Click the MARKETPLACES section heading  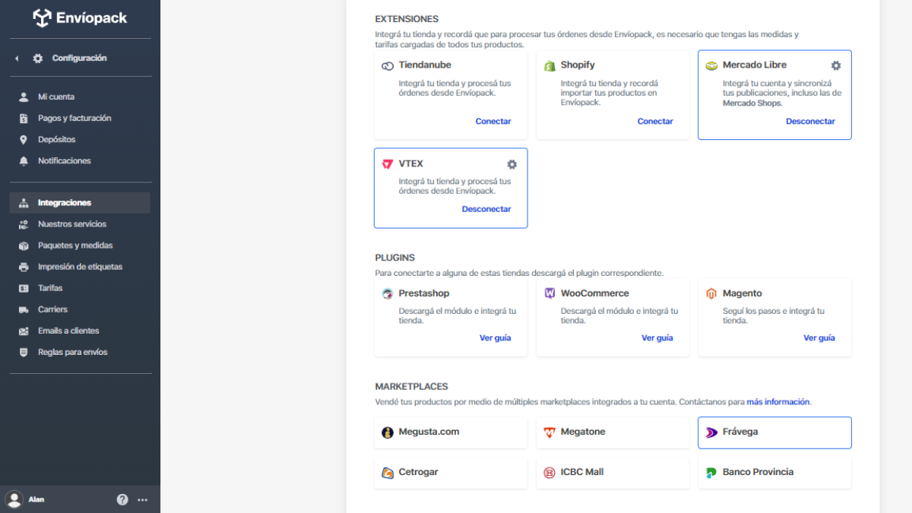(411, 387)
